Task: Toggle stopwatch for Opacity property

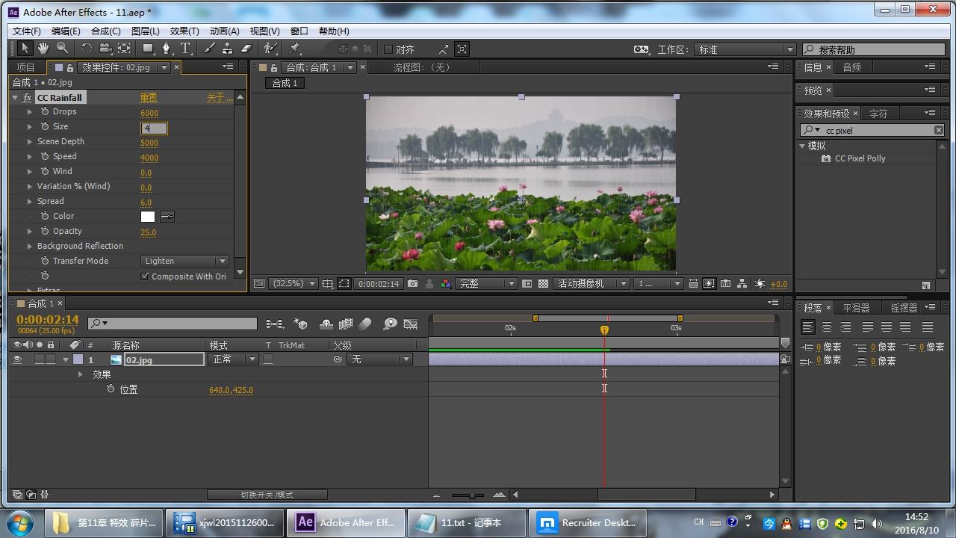Action: point(45,231)
